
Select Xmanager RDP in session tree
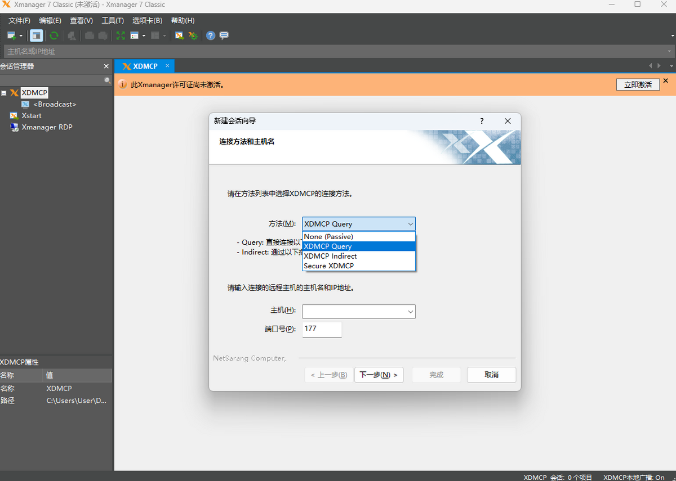[x=47, y=127]
